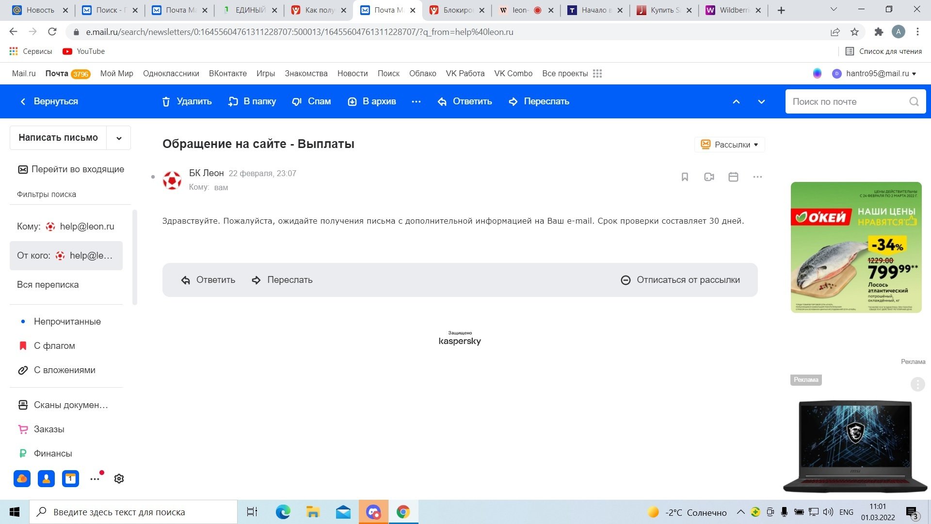The height and width of the screenshot is (524, 931).
Task: Click Вернуться to go back
Action: pyautogui.click(x=49, y=101)
